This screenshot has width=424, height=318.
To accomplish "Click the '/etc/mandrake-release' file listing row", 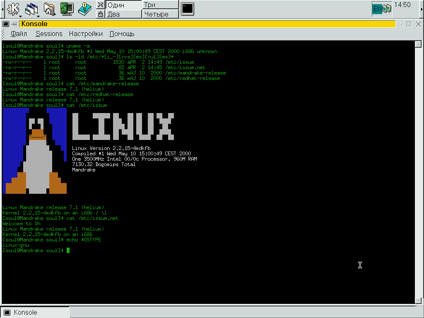I will tap(114, 73).
